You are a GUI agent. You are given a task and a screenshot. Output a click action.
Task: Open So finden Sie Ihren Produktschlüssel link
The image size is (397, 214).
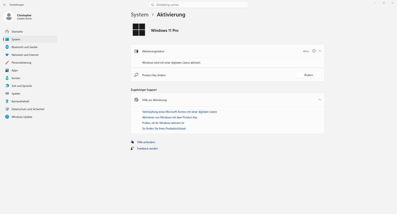[x=164, y=129]
